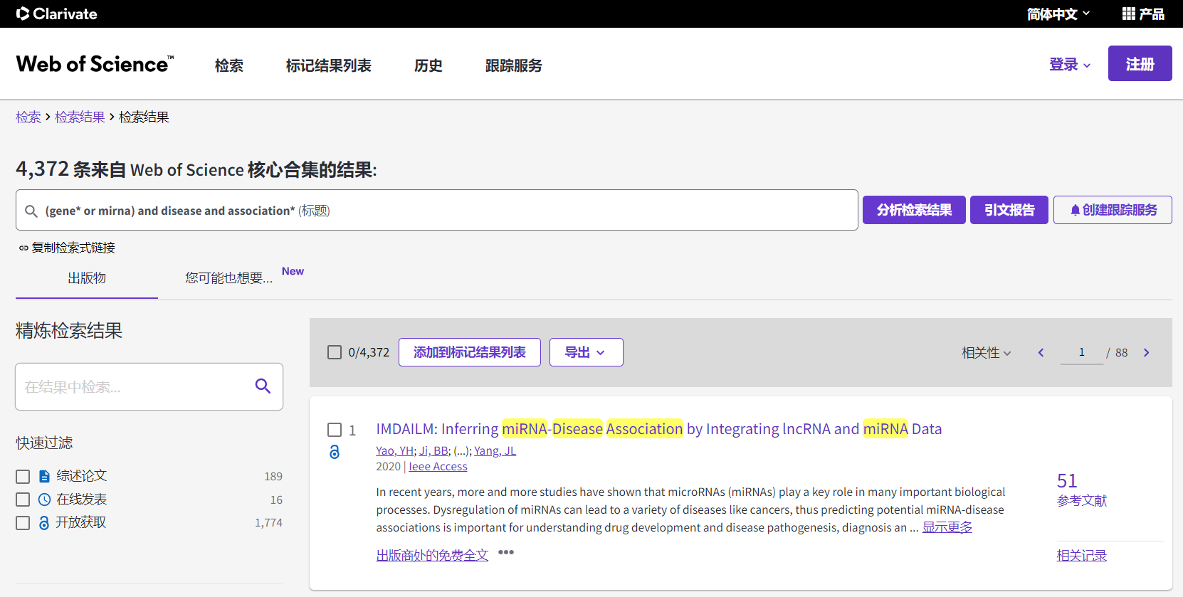Expand the 登录 dropdown
The width and height of the screenshot is (1183, 597).
coord(1070,64)
